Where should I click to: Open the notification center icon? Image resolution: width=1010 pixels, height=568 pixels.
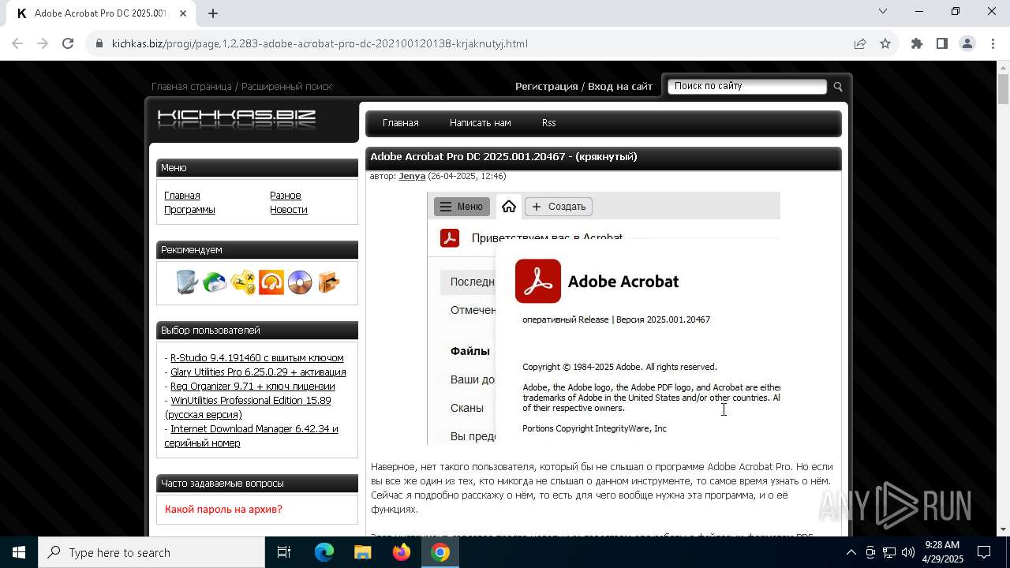(984, 552)
